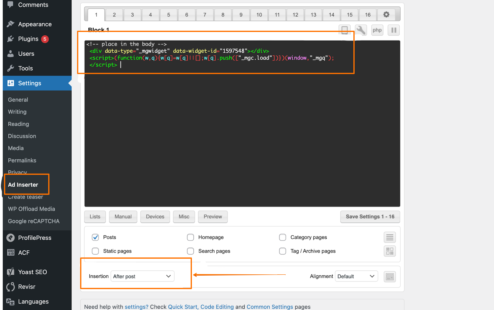The image size is (494, 310).
Task: Switch to block tab 5
Action: click(x=169, y=14)
